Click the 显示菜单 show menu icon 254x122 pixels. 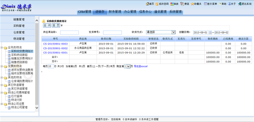point(205,4)
